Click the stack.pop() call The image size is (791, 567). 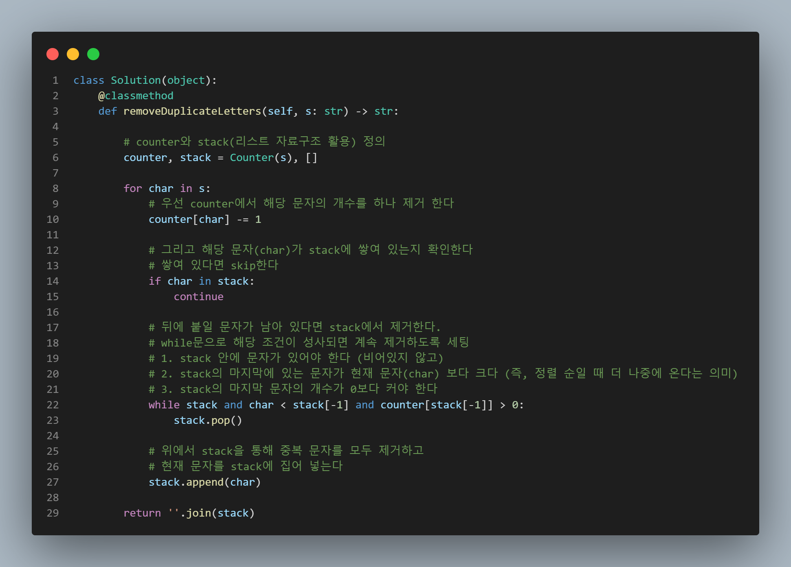pos(208,421)
